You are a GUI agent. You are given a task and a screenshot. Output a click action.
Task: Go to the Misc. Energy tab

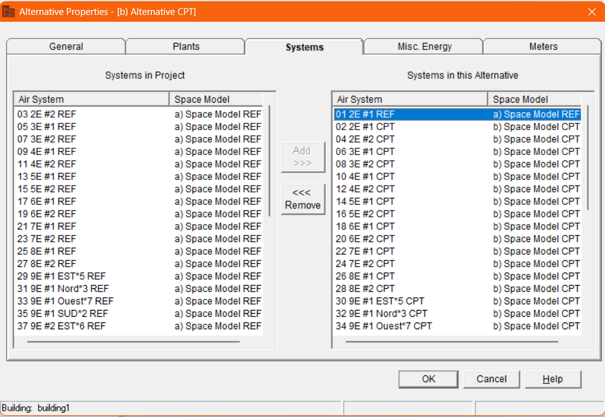coord(424,47)
